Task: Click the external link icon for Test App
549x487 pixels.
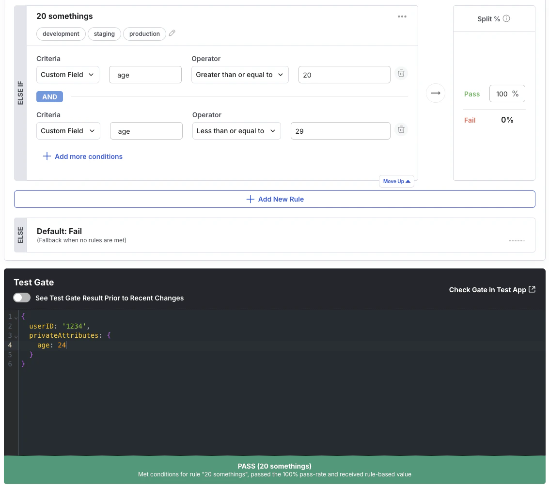Action: click(x=532, y=289)
